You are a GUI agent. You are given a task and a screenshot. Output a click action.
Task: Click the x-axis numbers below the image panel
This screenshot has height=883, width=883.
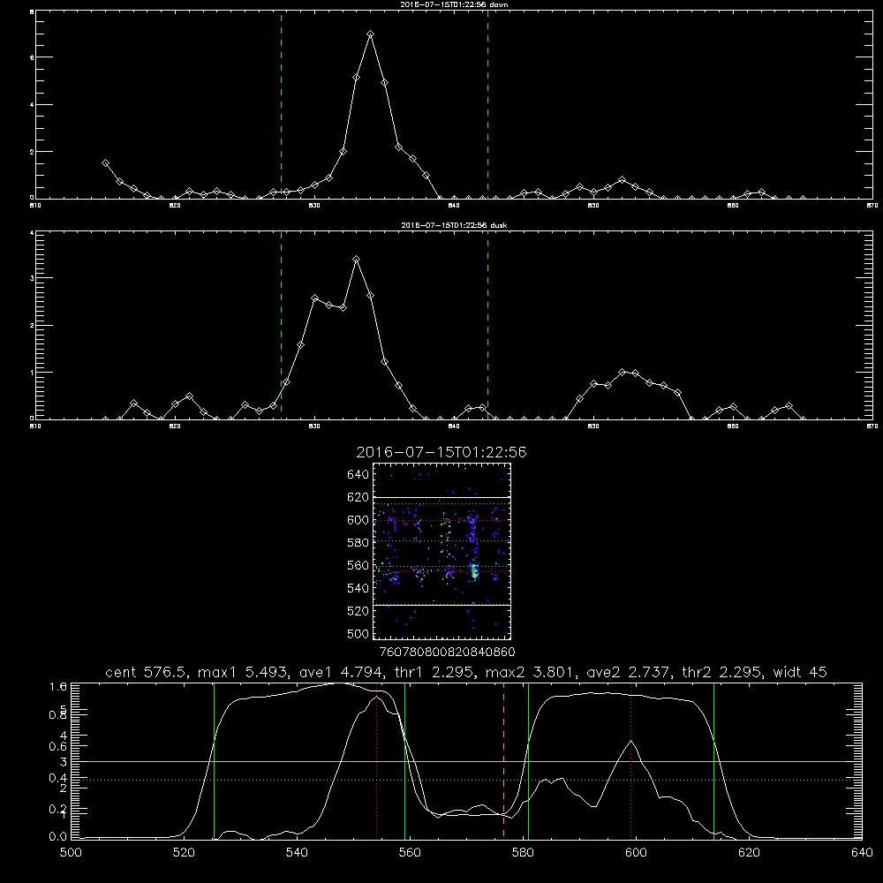pyautogui.click(x=448, y=653)
